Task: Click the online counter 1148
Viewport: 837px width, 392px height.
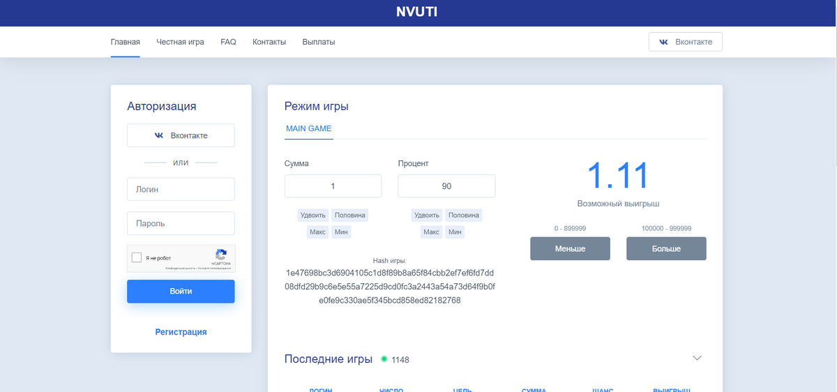Action: click(400, 360)
